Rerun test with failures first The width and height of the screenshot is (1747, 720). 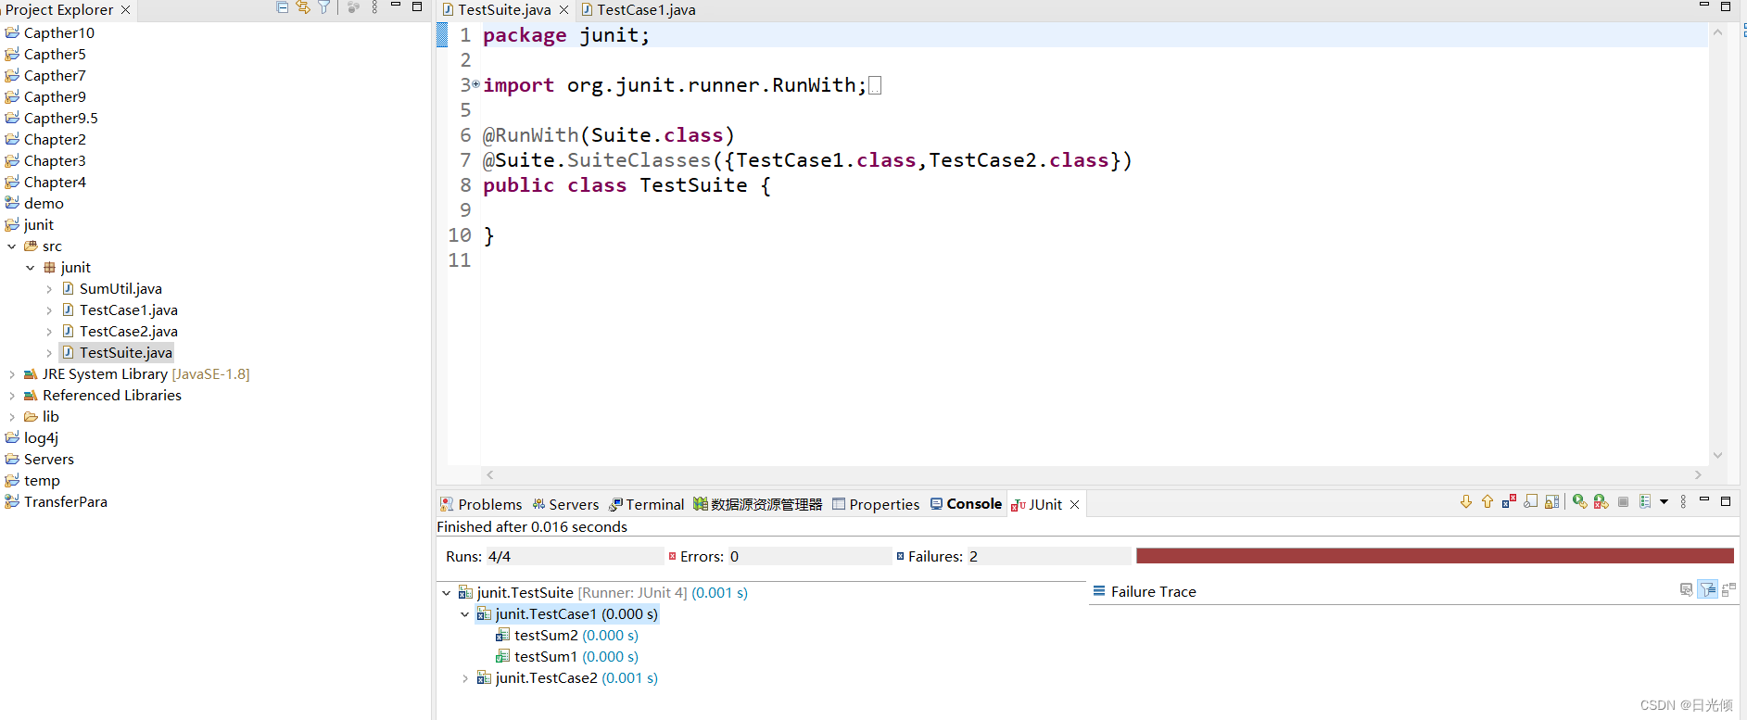pos(1601,501)
